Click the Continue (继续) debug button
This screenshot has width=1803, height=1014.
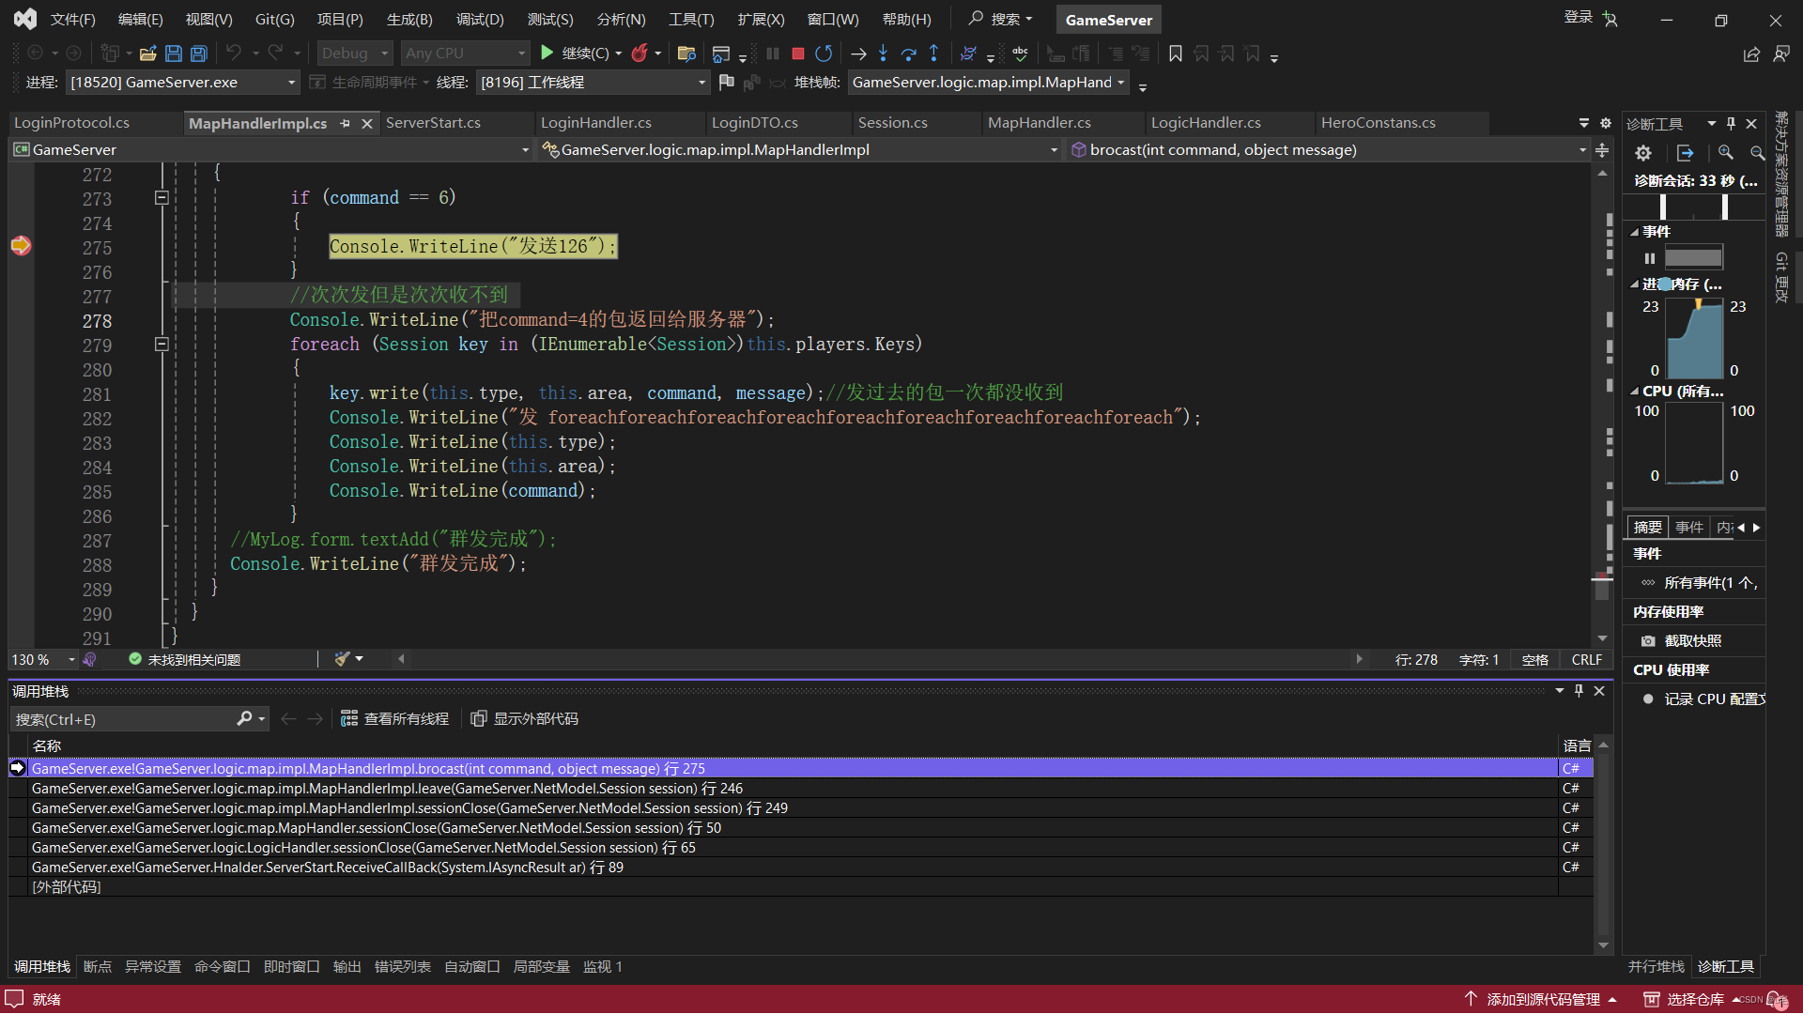click(547, 54)
